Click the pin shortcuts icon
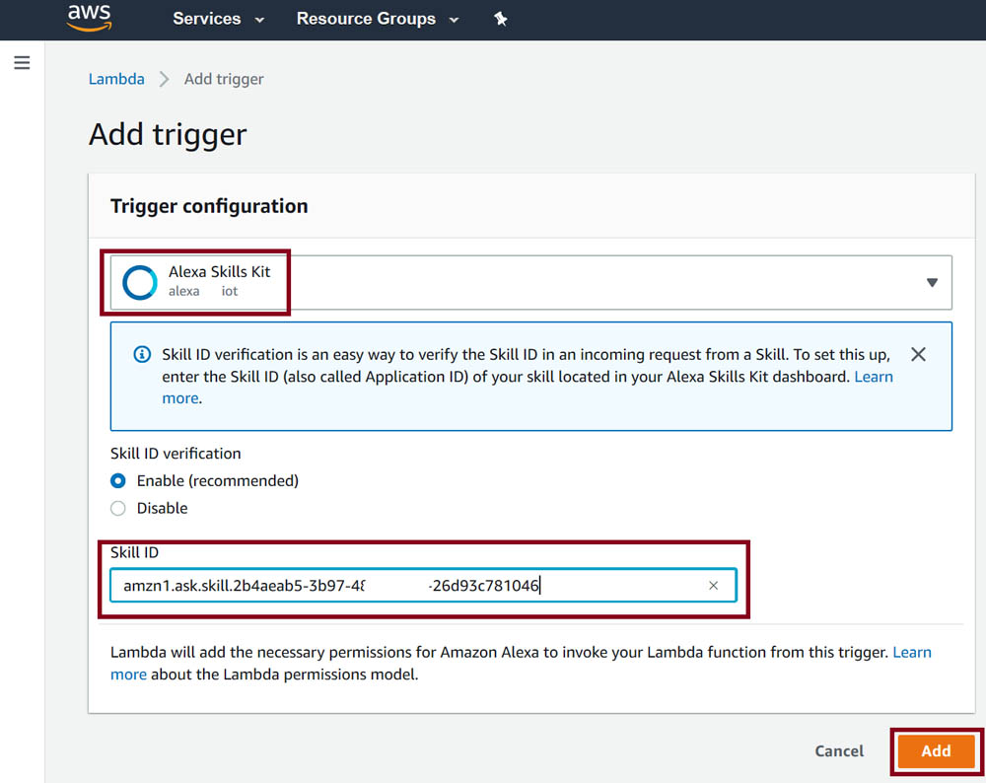Viewport: 986px width, 783px height. click(501, 19)
